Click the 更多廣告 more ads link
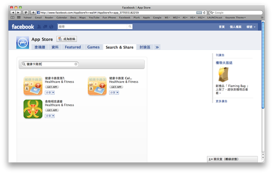 pos(222,101)
